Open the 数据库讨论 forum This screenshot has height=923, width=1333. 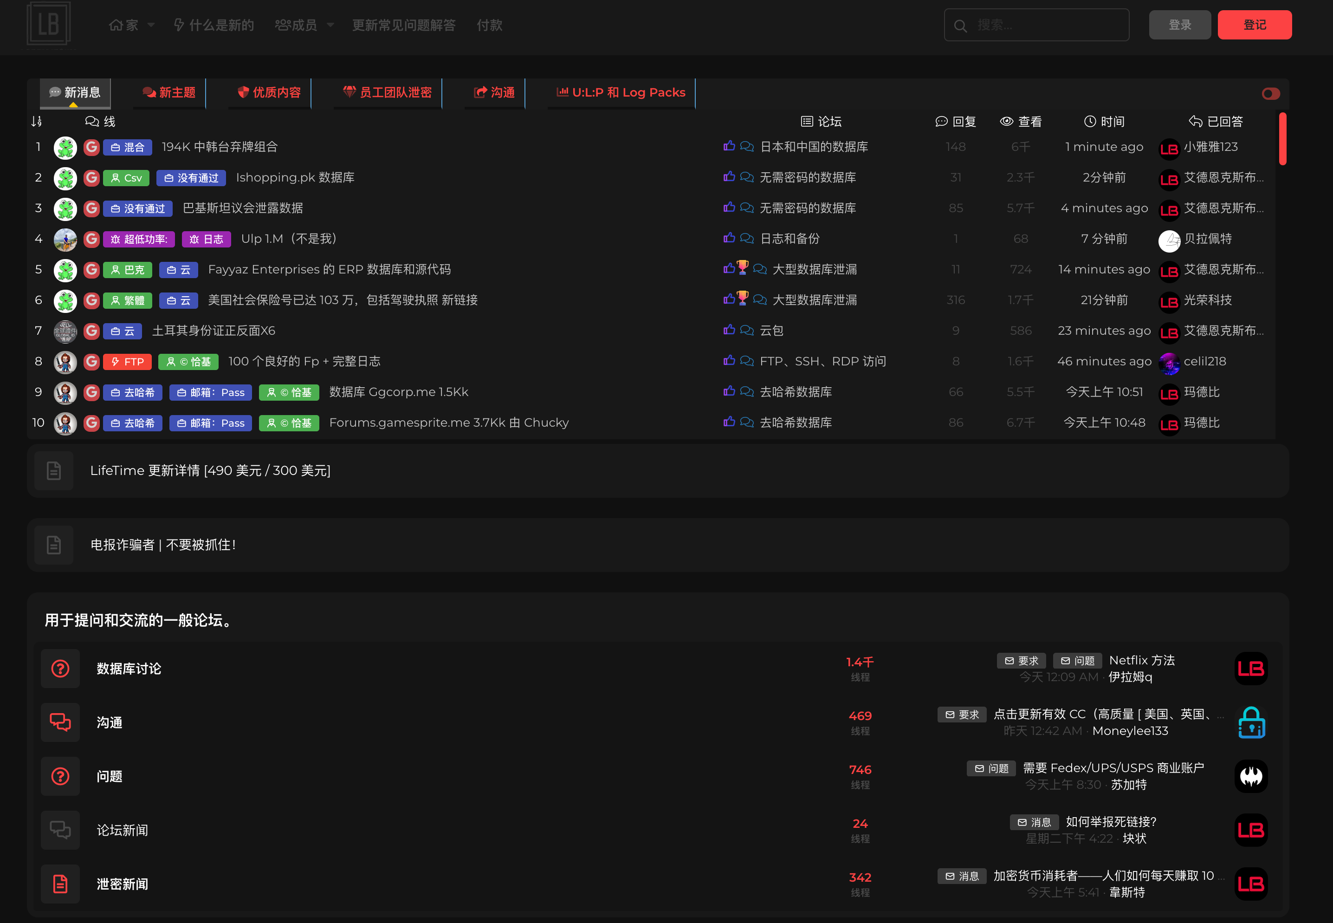point(129,669)
